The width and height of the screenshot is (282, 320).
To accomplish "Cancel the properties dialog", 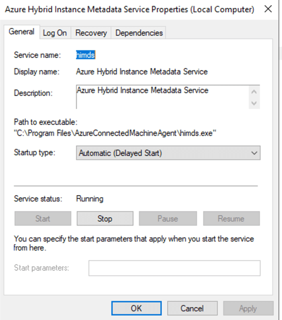I will click(192, 308).
